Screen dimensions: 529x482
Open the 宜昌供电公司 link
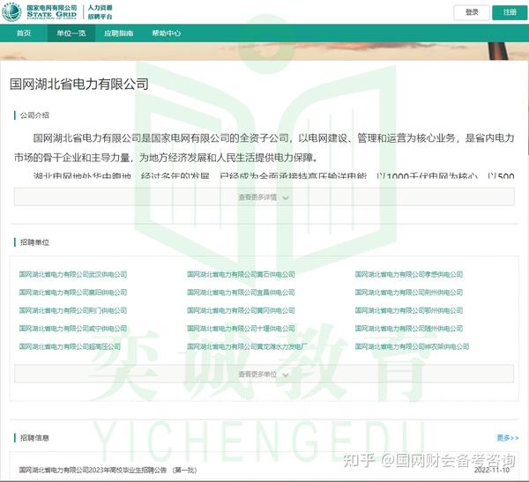point(241,292)
